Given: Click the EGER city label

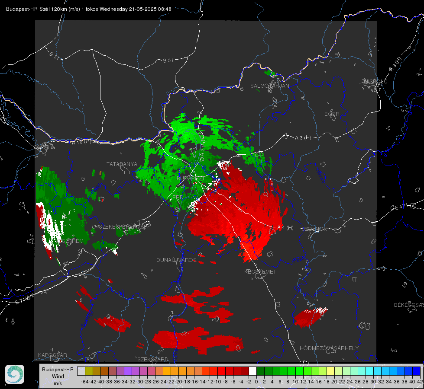Looking at the screenshot, I should point(332,114).
